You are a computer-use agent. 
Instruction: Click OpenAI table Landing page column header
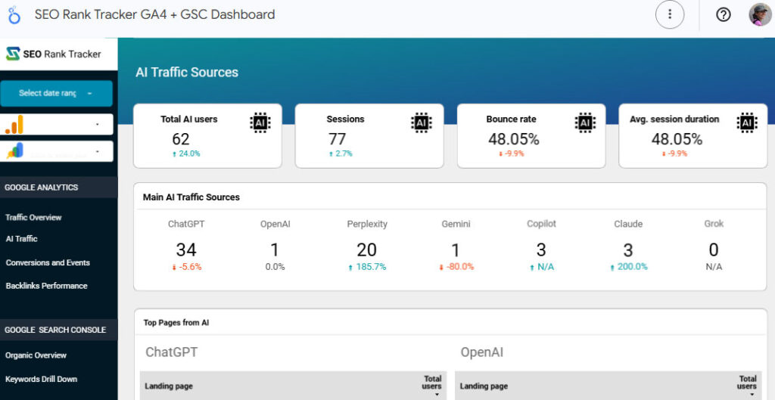(x=484, y=386)
